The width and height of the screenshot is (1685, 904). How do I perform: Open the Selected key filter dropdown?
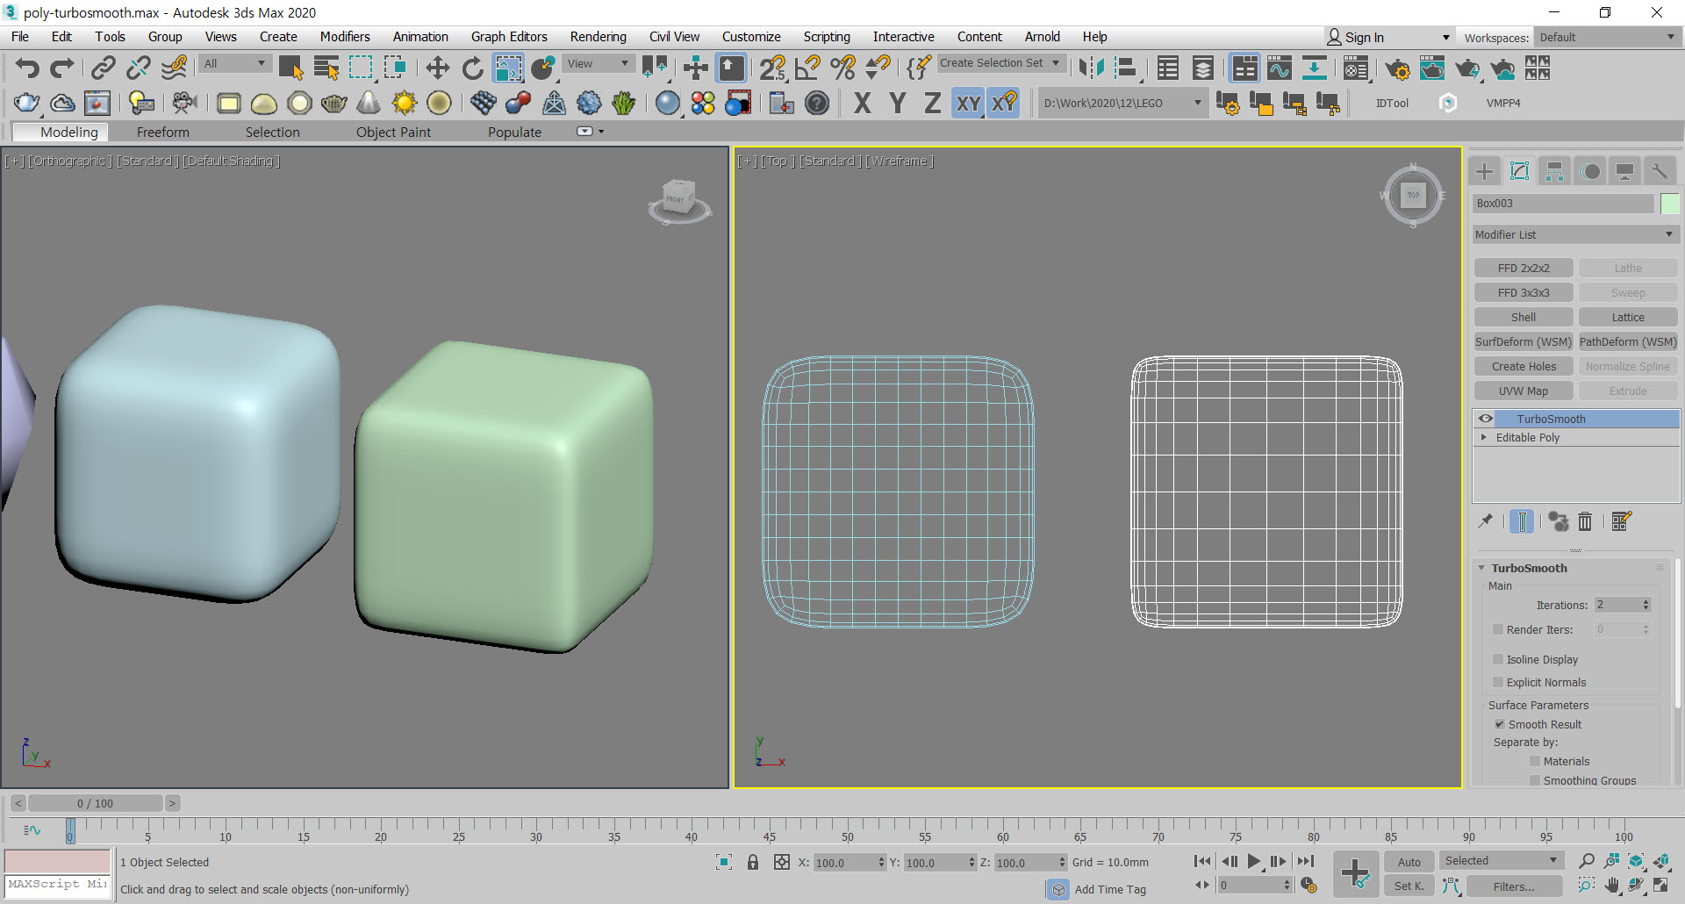(x=1501, y=861)
